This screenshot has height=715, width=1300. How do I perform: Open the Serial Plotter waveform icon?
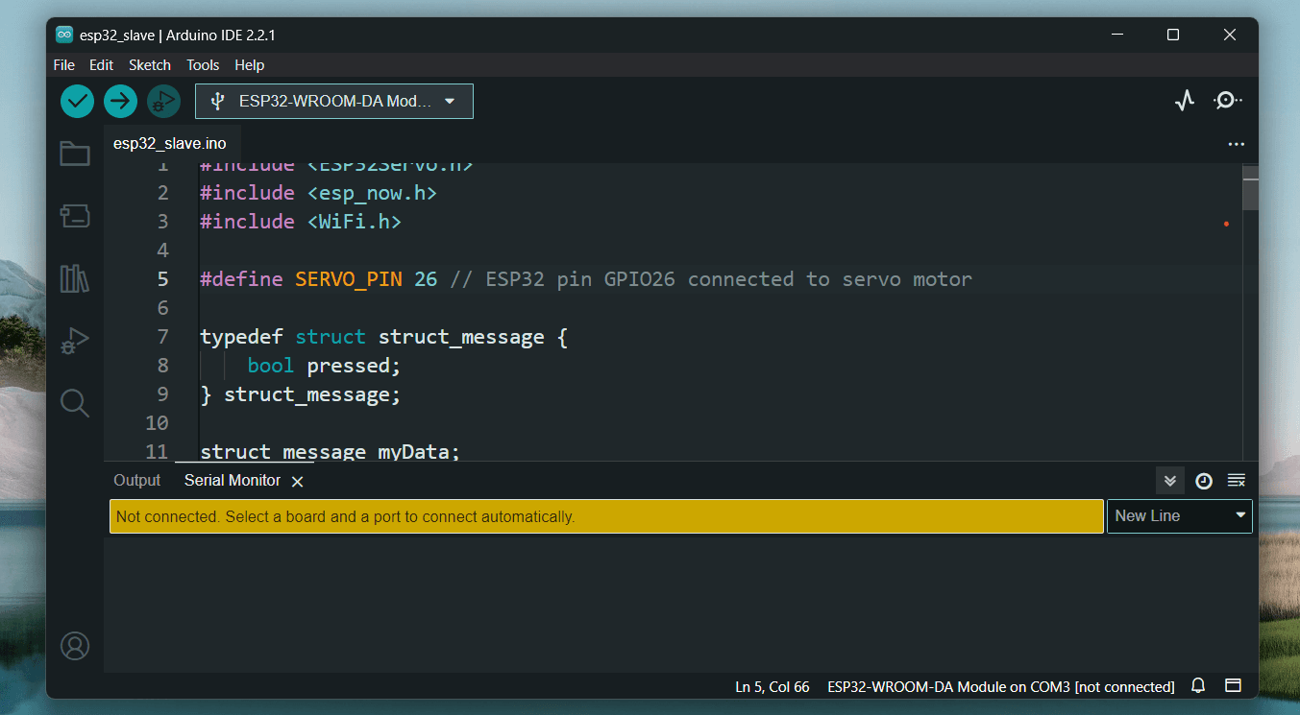coord(1185,101)
